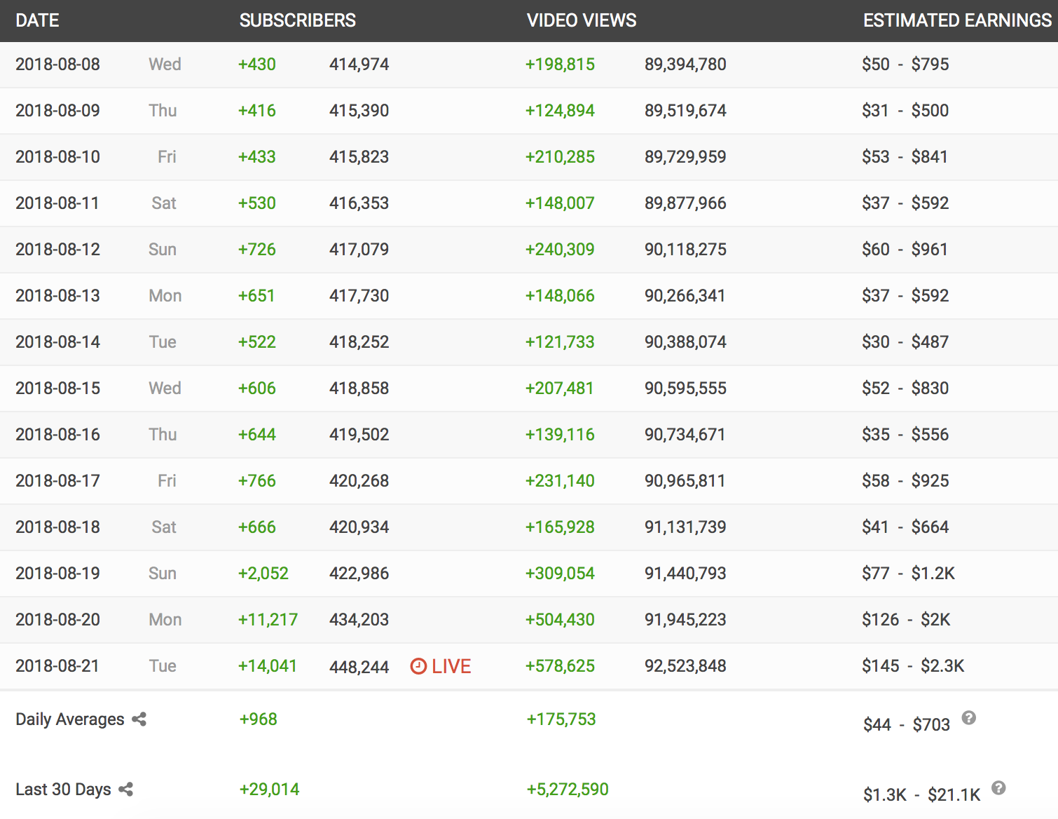Select the +578,625 video views value
The width and height of the screenshot is (1058, 819).
(x=560, y=666)
